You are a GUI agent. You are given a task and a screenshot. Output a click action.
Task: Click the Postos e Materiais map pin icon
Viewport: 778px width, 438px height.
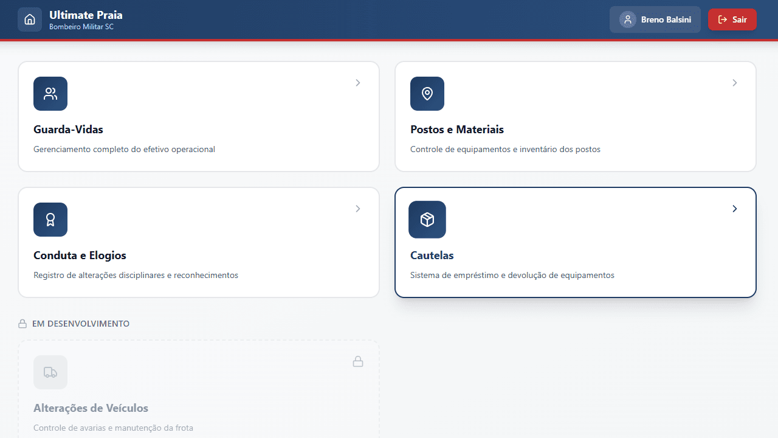pos(427,94)
